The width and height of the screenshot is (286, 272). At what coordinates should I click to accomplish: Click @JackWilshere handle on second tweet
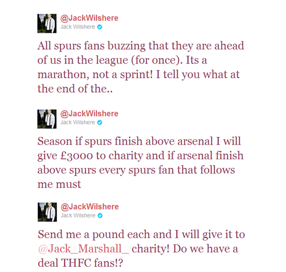point(90,114)
